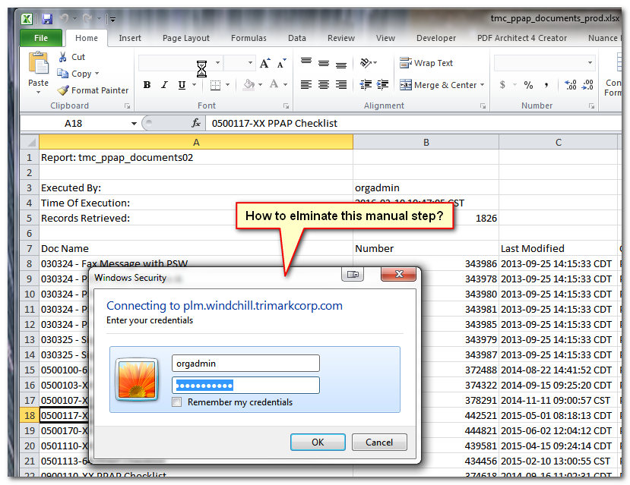Click Decrease Indent icon
The width and height of the screenshot is (630, 485).
pyautogui.click(x=366, y=85)
